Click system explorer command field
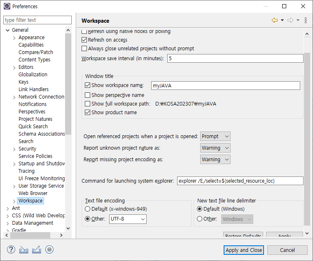The image size is (313, 261). [x=240, y=181]
